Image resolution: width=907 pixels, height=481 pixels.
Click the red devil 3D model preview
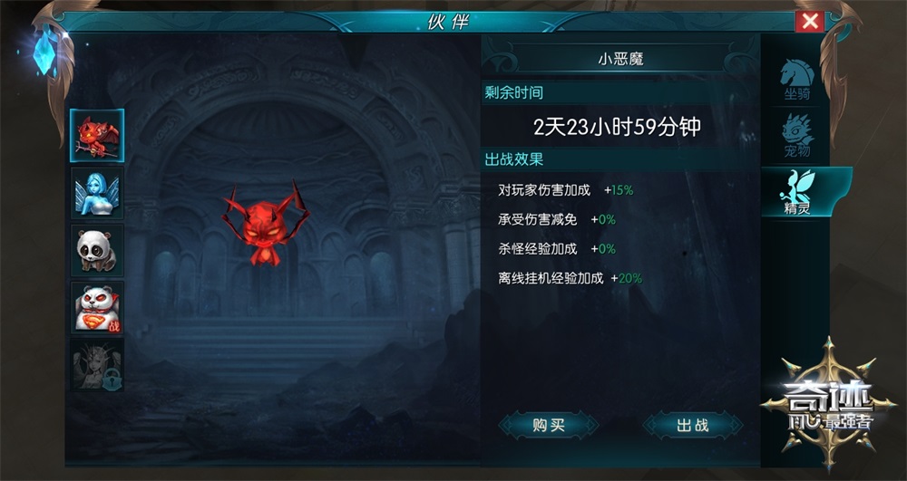coord(266,222)
